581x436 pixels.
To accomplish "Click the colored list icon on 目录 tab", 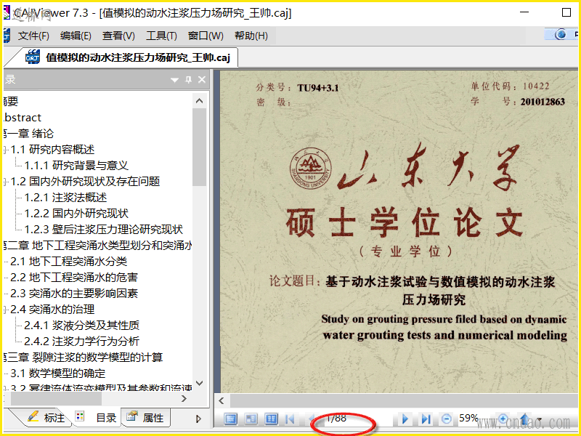I will point(80,416).
